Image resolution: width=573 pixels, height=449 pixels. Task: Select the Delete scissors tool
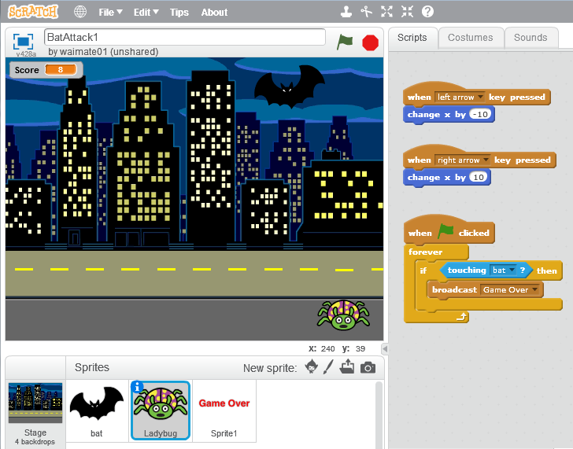tap(366, 12)
